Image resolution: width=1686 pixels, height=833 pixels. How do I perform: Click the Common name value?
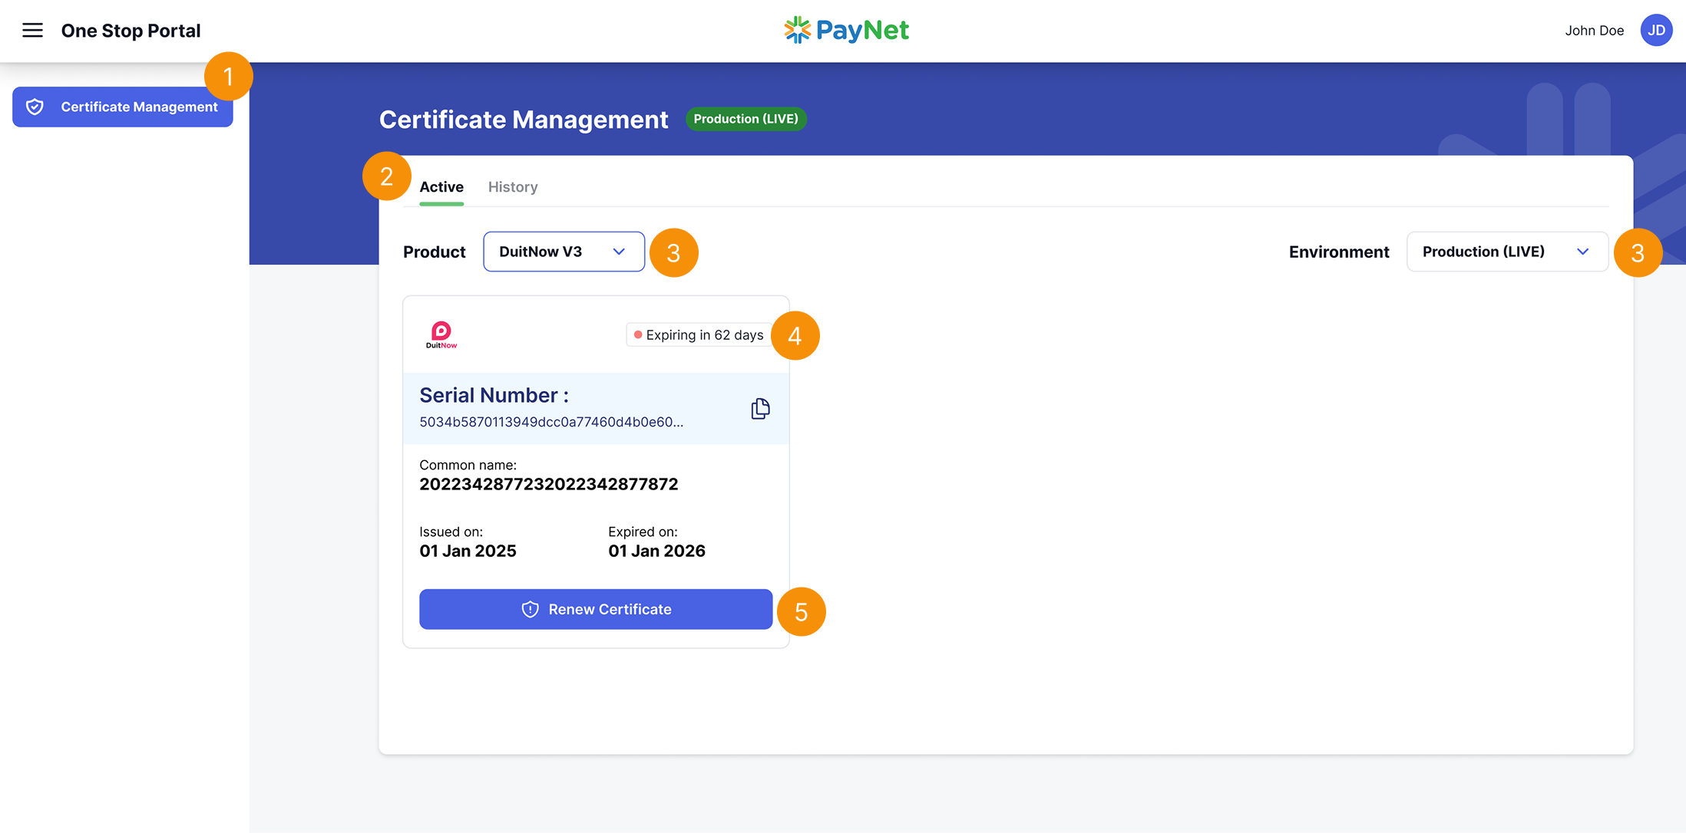click(548, 483)
